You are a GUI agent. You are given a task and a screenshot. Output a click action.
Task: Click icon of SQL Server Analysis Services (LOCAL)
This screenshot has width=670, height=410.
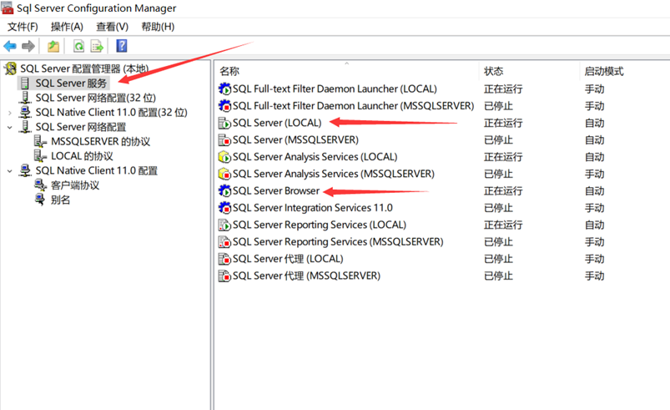tap(224, 157)
